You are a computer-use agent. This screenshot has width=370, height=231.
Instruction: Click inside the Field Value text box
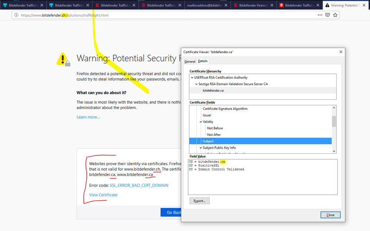[x=263, y=177]
